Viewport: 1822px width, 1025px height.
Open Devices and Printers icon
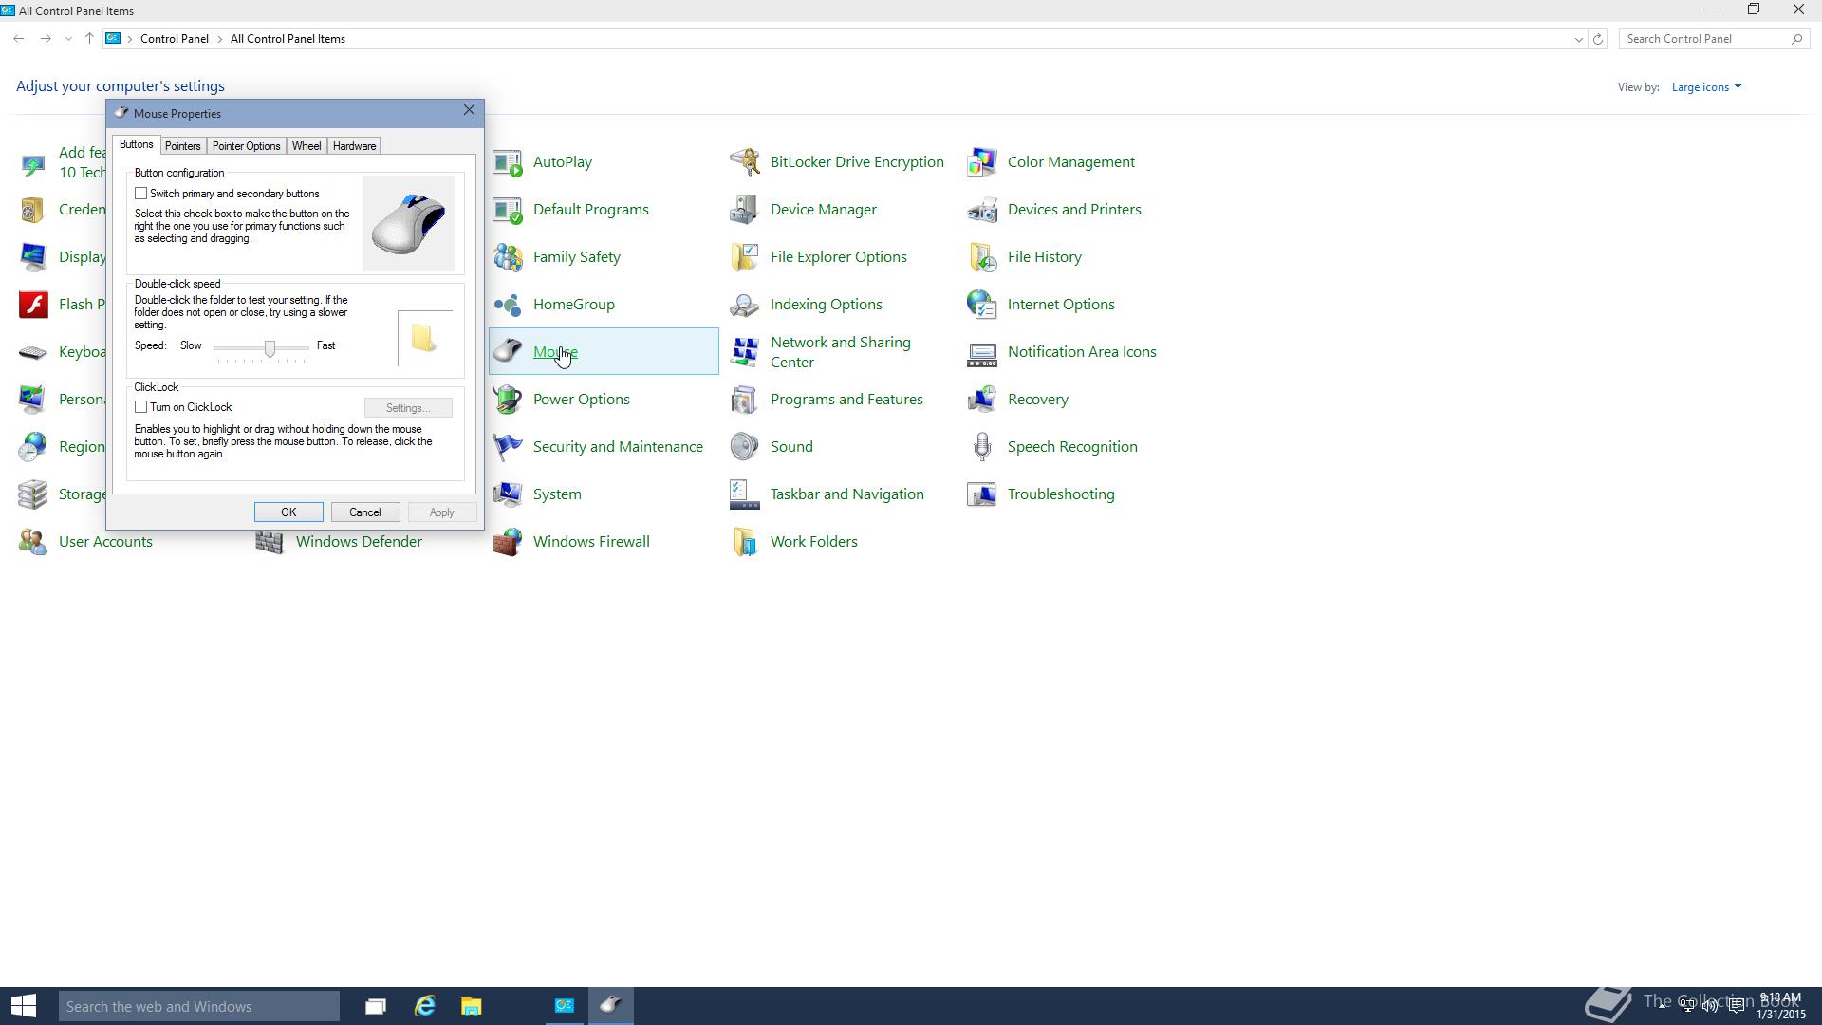point(982,210)
